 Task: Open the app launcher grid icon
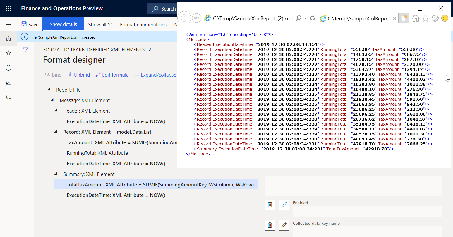[x=8, y=8]
